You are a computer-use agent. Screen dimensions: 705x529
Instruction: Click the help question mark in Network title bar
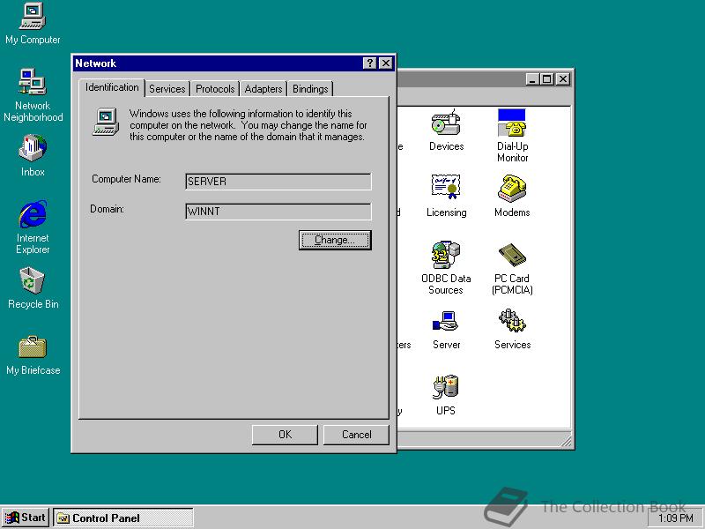pyautogui.click(x=369, y=63)
